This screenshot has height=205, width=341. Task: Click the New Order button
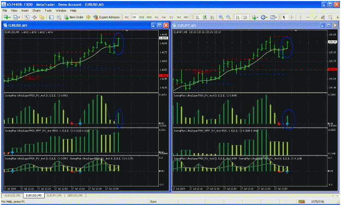coord(74,17)
